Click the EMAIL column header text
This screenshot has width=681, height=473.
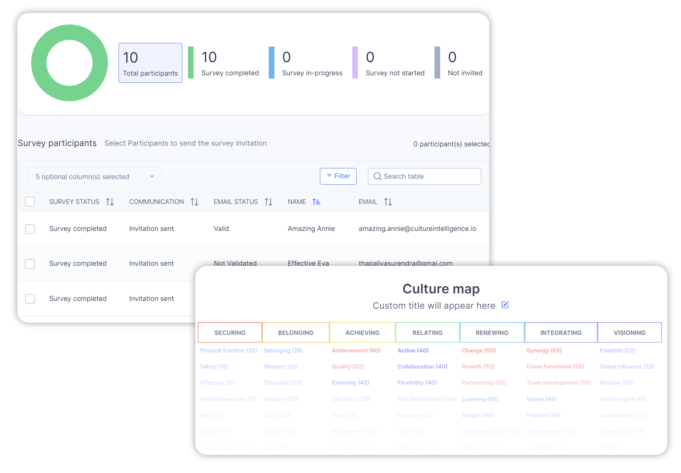tap(368, 202)
